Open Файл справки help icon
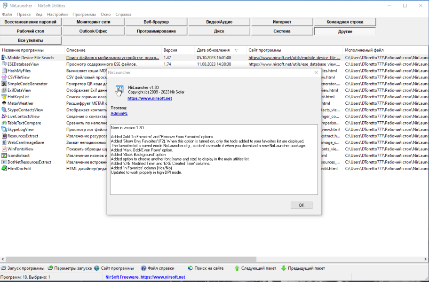This screenshot has width=429, height=282. (x=143, y=268)
